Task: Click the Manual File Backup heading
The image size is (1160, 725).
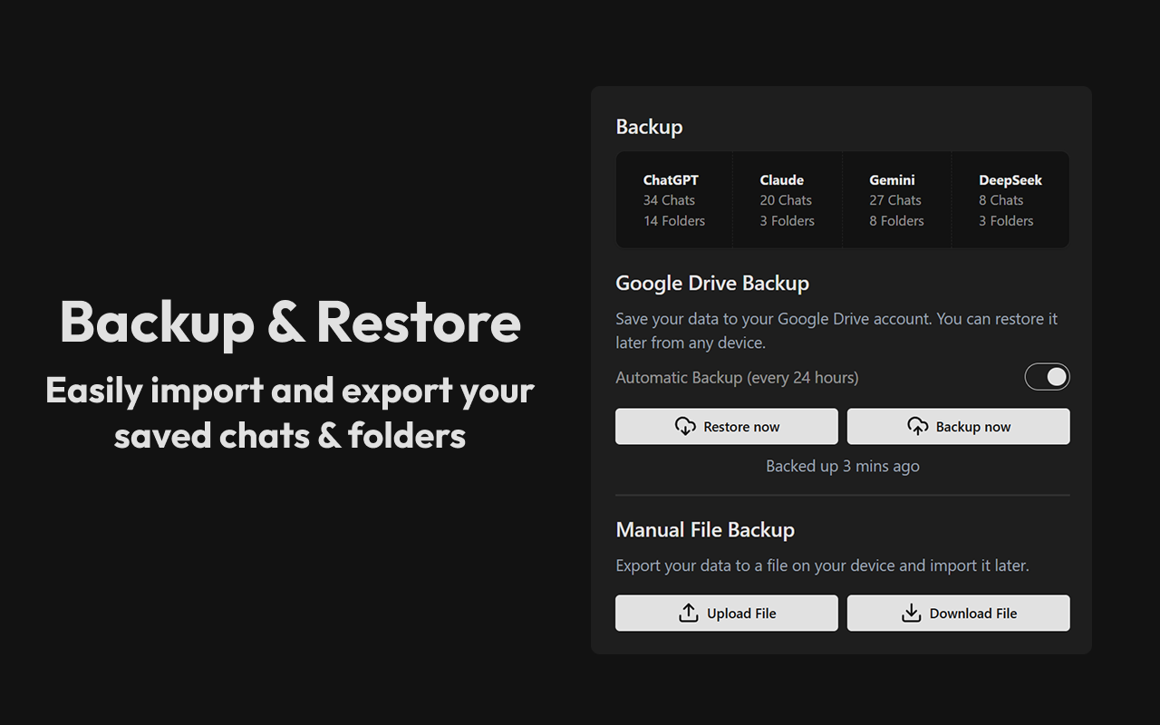Action: tap(705, 529)
